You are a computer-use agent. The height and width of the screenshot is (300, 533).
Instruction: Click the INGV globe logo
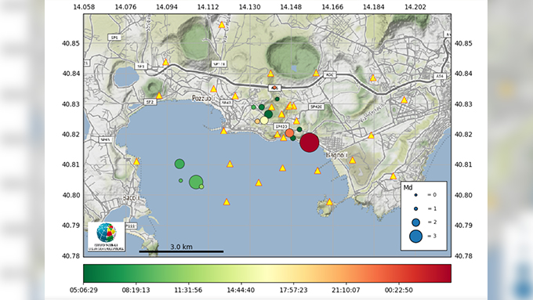[107, 233]
